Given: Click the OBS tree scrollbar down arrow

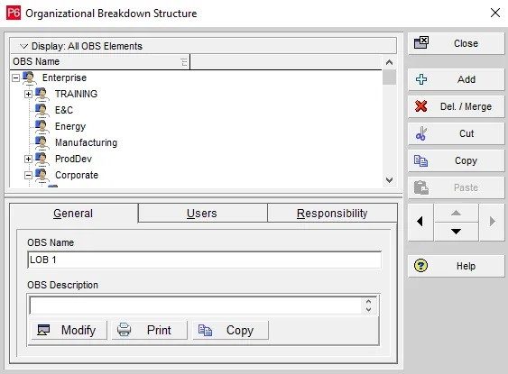Looking at the screenshot, I should tap(389, 180).
